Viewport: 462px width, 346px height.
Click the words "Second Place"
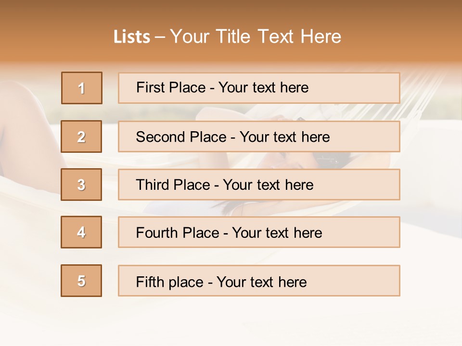tap(180, 137)
